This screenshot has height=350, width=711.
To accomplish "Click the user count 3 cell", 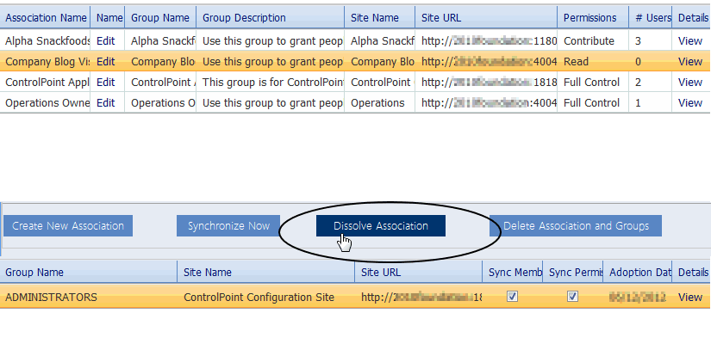I will pyautogui.click(x=650, y=41).
